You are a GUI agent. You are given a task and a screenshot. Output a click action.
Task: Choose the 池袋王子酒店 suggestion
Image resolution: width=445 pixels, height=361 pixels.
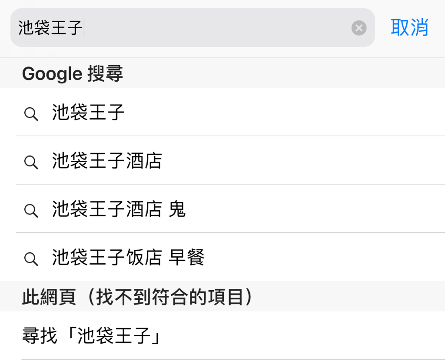[x=107, y=161]
